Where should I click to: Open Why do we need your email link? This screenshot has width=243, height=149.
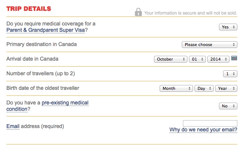[203, 130]
